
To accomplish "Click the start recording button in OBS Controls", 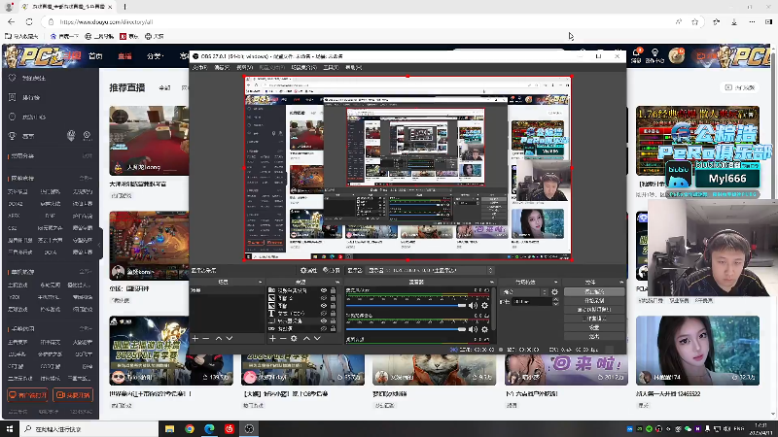I will [x=594, y=301].
